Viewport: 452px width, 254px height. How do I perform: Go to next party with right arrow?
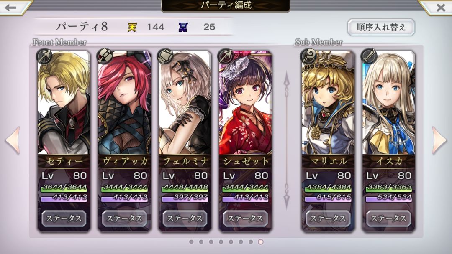[439, 140]
